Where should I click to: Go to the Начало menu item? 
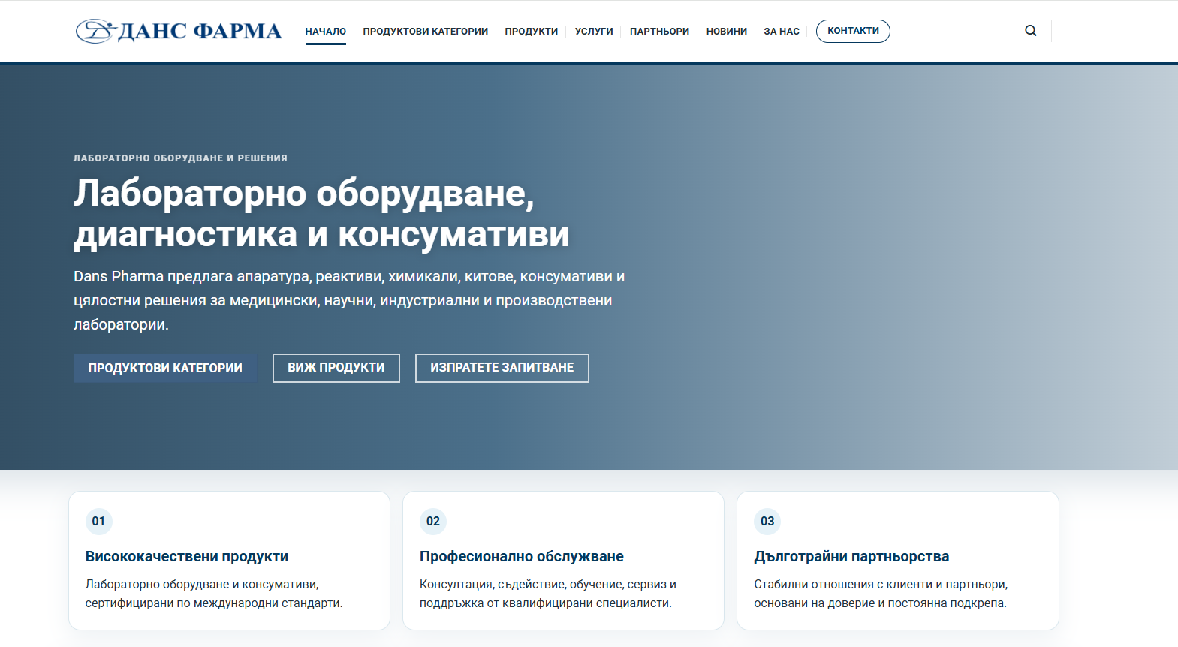326,32
